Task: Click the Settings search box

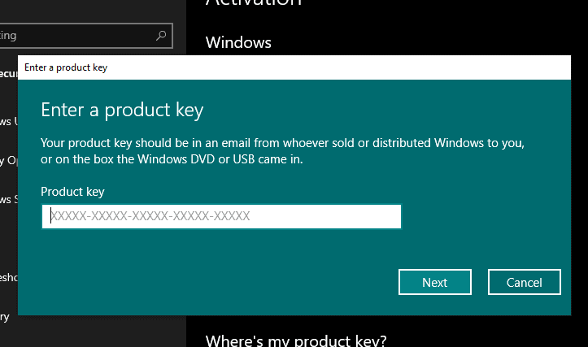Action: point(85,36)
